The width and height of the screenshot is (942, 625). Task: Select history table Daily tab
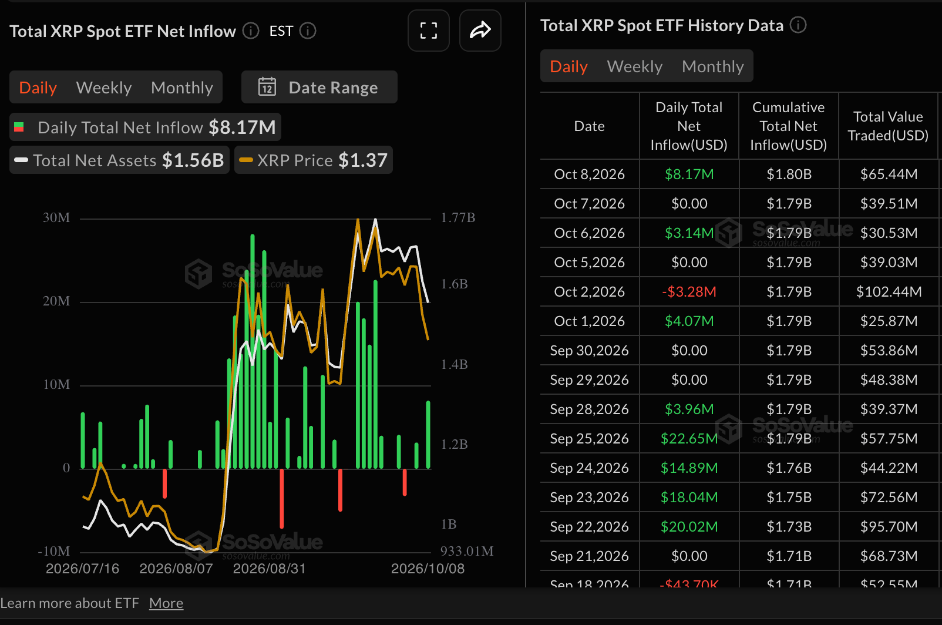click(569, 66)
